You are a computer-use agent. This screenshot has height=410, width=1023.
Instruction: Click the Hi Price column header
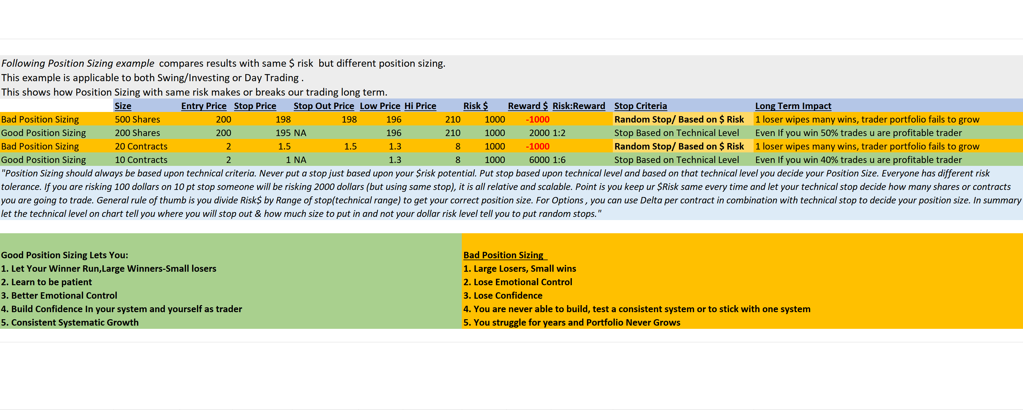[420, 106]
